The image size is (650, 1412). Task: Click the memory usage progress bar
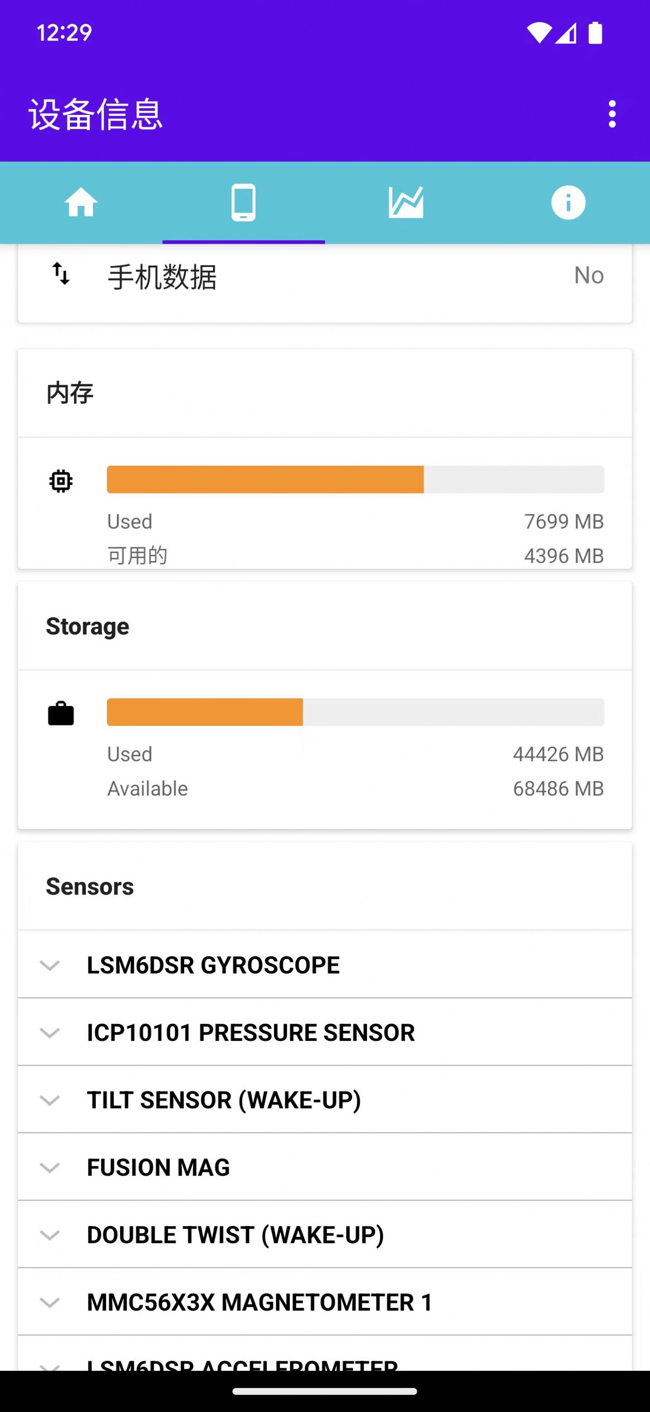(355, 479)
